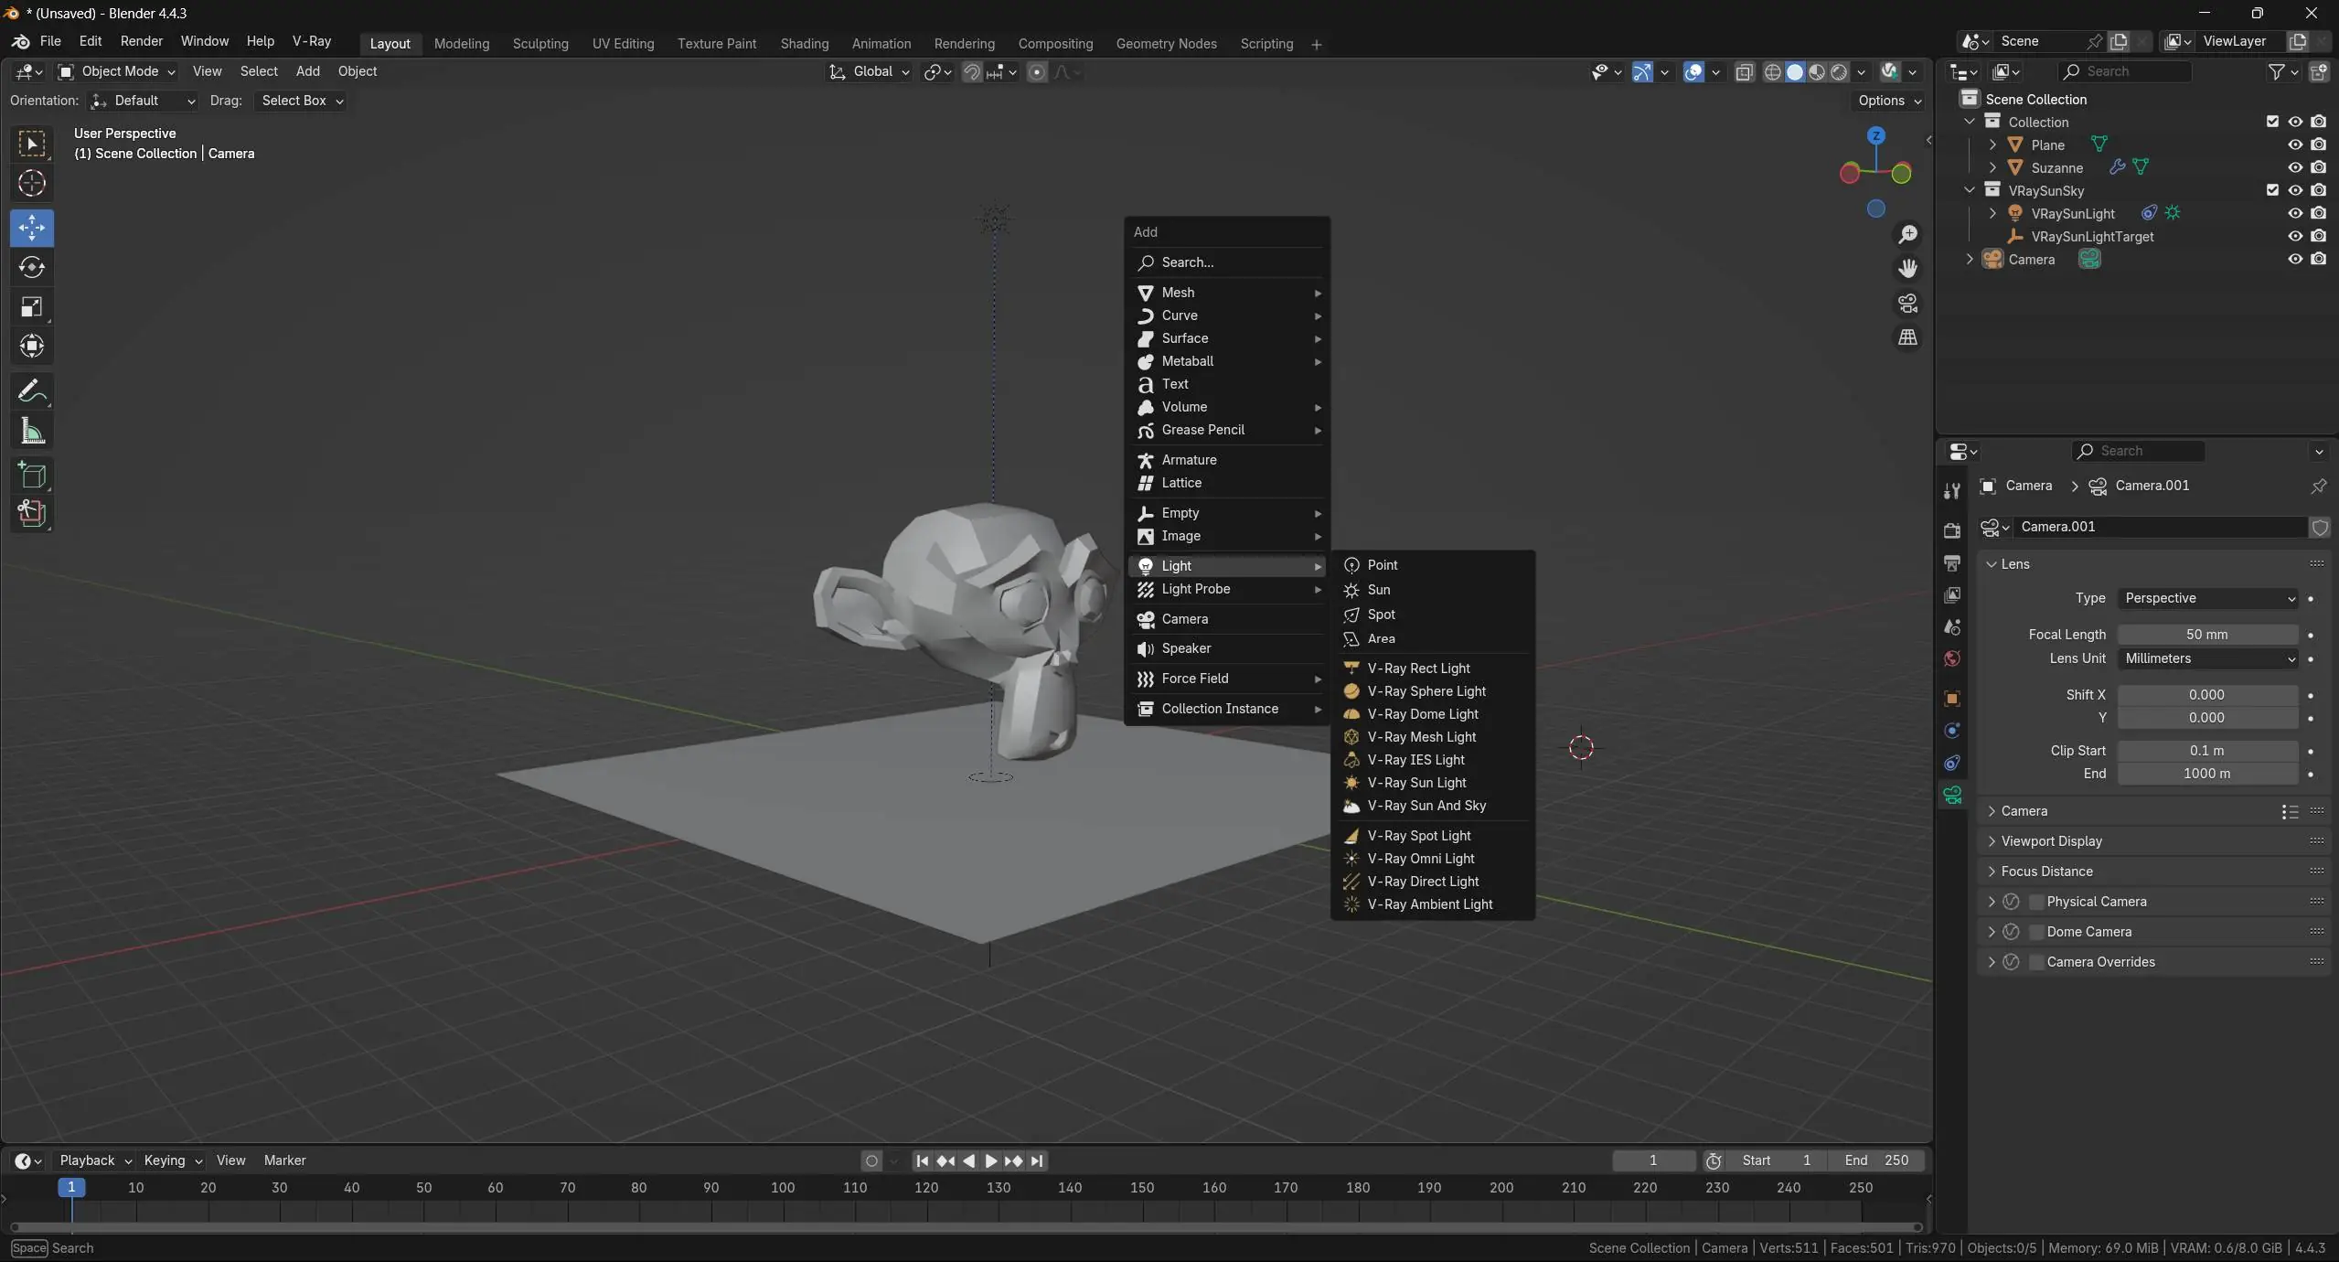The image size is (2339, 1262).
Task: Add a V-Ray Dome Light
Action: [x=1422, y=714]
